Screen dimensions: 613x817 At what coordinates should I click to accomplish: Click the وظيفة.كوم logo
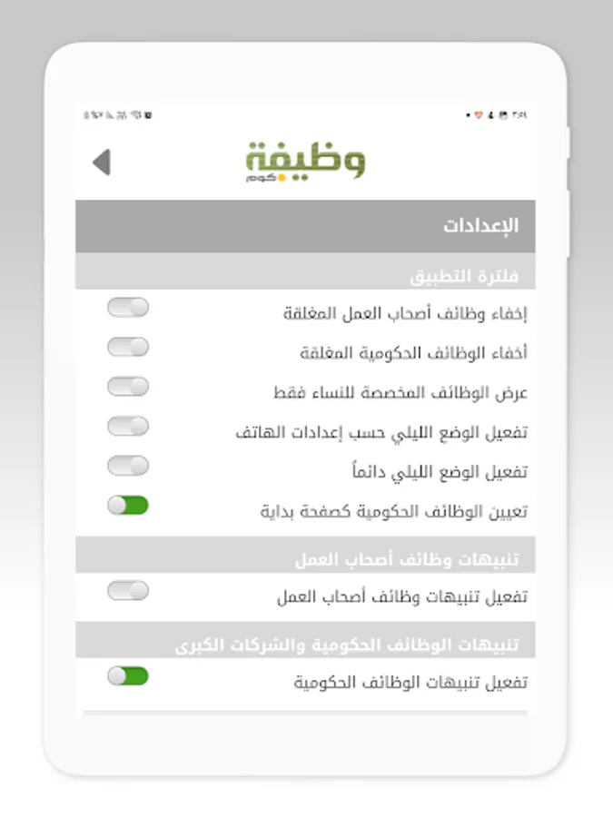(305, 162)
